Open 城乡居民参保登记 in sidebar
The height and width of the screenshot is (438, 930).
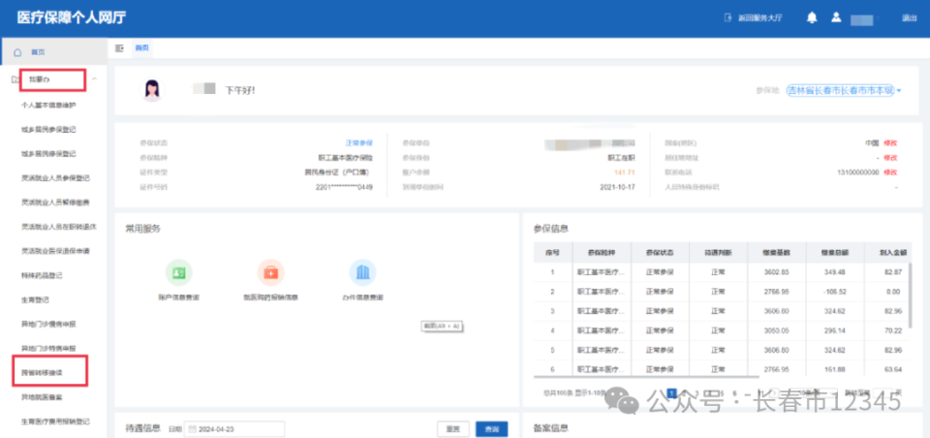click(x=48, y=130)
